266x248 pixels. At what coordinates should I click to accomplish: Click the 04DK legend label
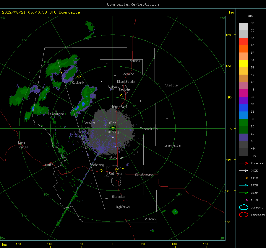(254, 171)
